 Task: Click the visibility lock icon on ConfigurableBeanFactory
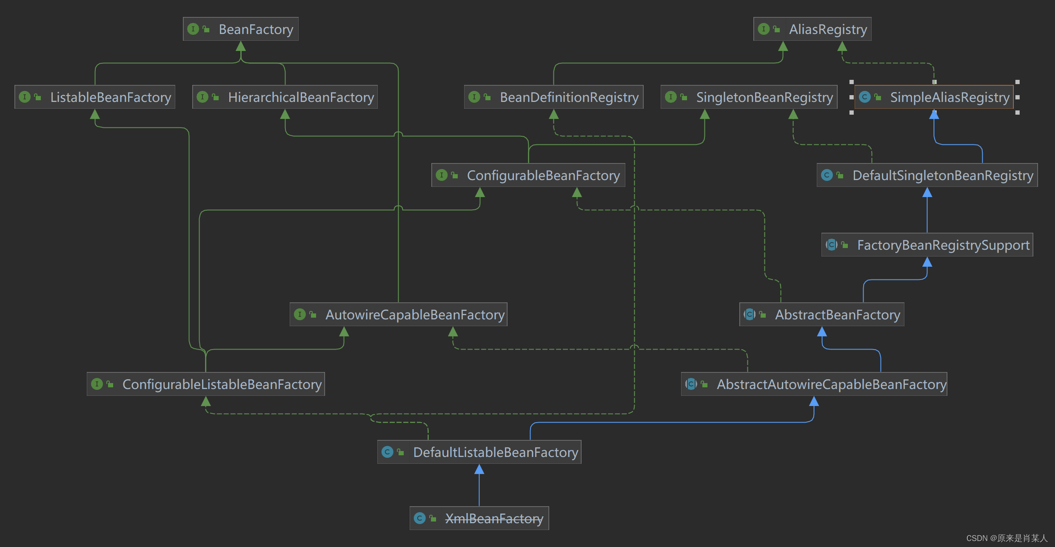pos(455,175)
